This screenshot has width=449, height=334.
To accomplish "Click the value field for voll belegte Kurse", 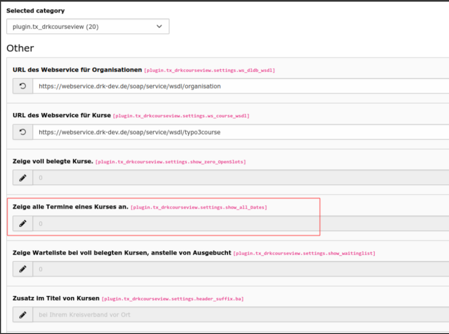I will pos(239,178).
